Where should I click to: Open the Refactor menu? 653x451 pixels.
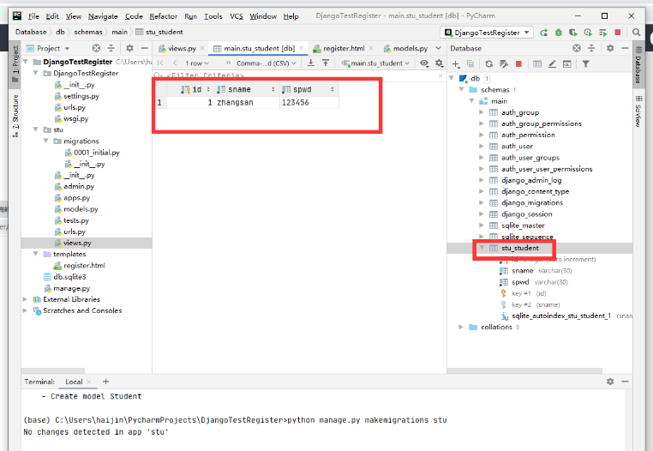163,16
